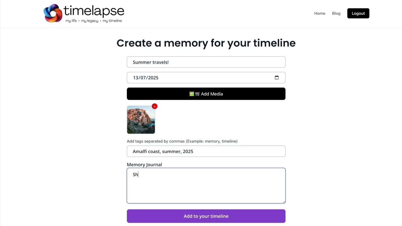Image resolution: width=402 pixels, height=226 pixels.
Task: Click the timelapse swirl logo icon
Action: click(x=53, y=13)
